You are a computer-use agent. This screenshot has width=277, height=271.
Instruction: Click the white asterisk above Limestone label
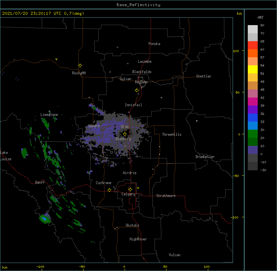click(49, 111)
